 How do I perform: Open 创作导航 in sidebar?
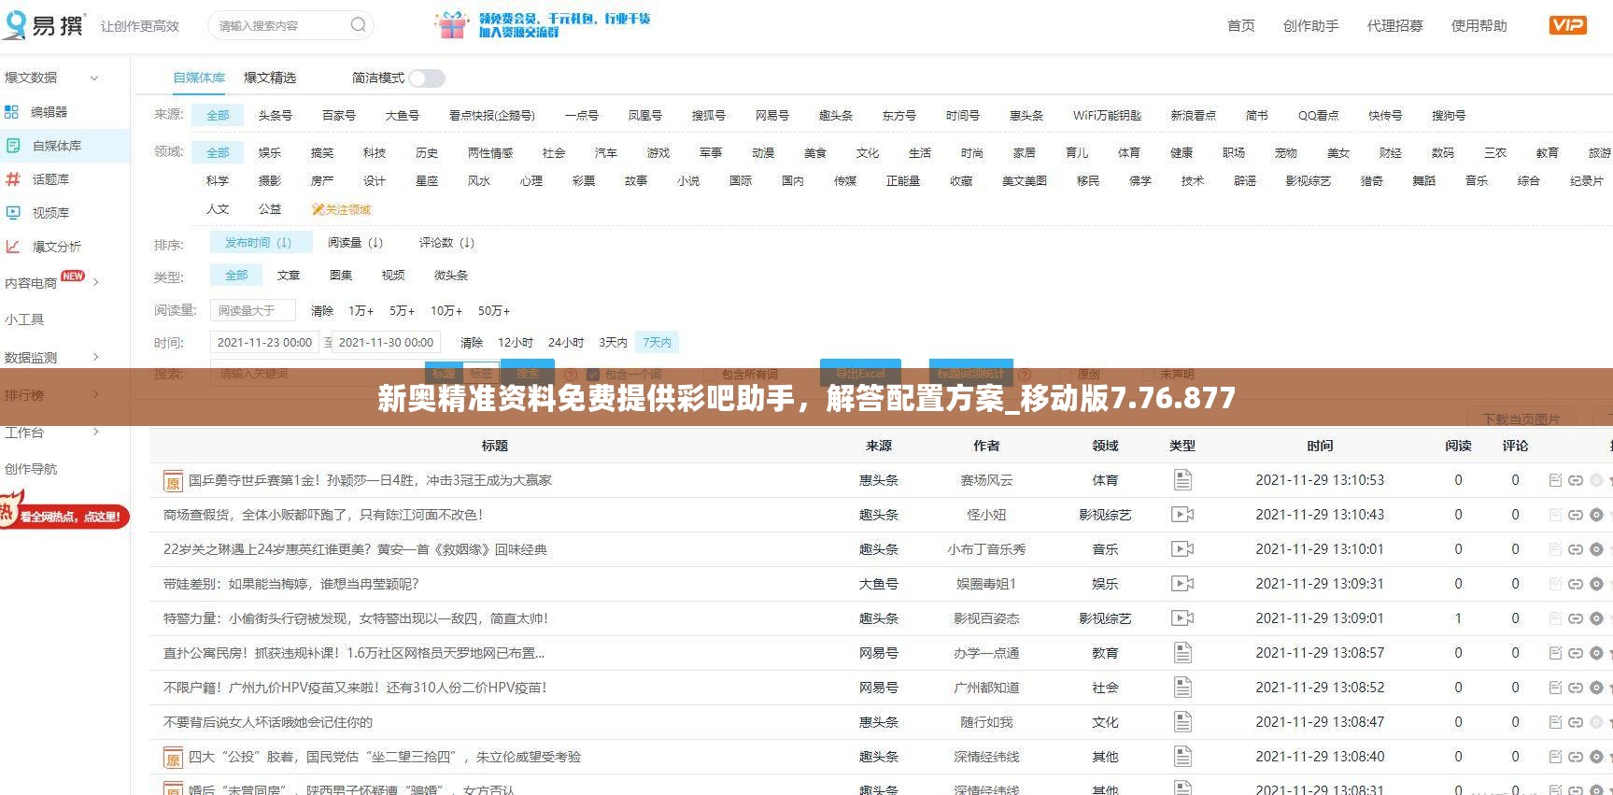point(31,469)
